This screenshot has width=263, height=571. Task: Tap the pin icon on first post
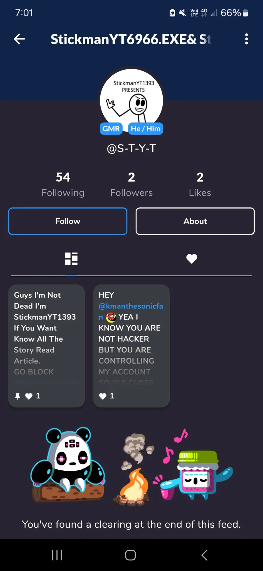[x=18, y=396]
